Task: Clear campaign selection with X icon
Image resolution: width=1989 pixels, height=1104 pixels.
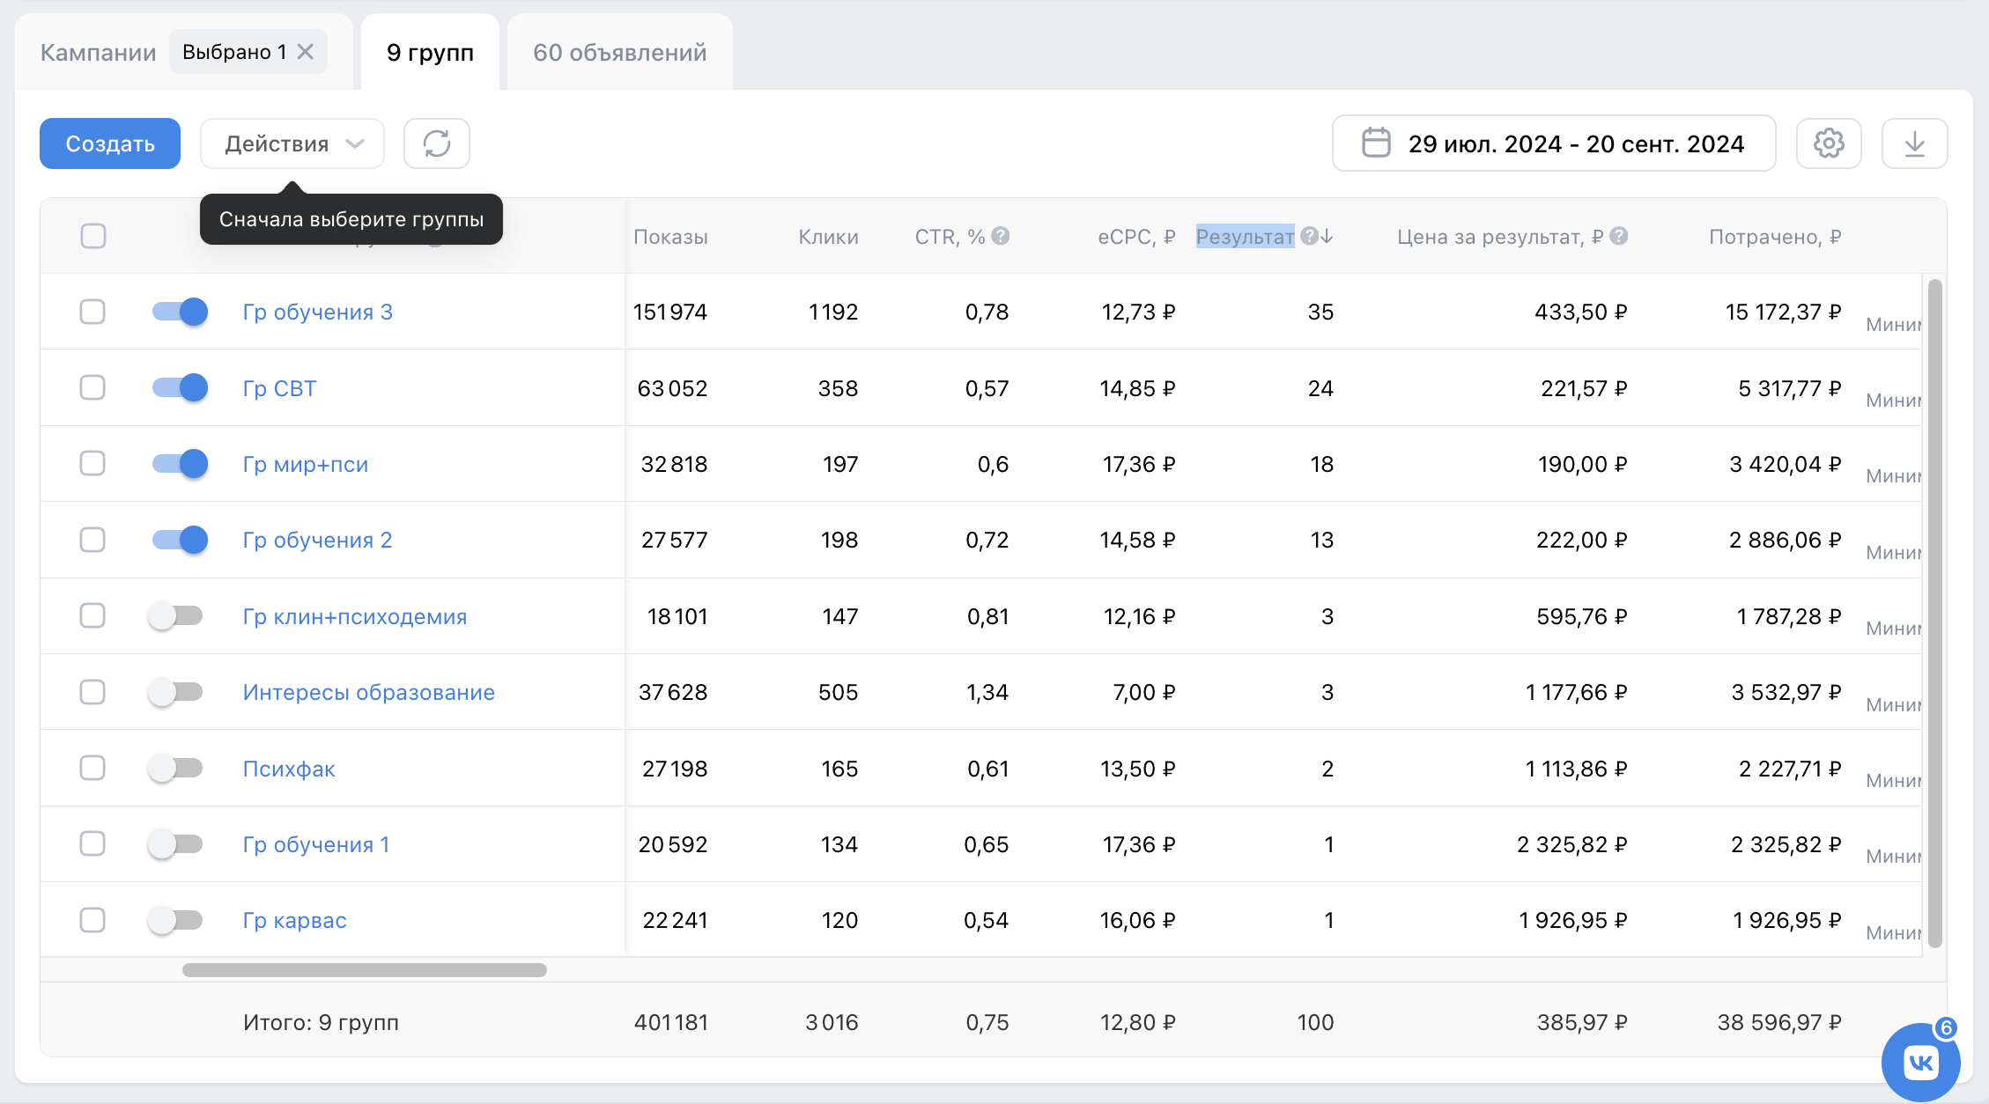Action: click(x=306, y=52)
